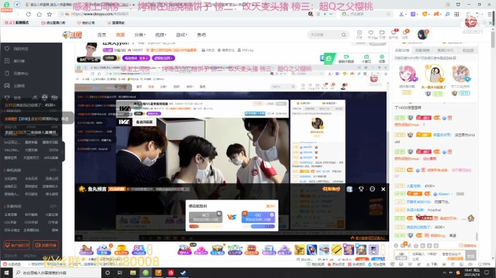
Task: Open 云游戏 in the left sidebar
Action: (19, 85)
